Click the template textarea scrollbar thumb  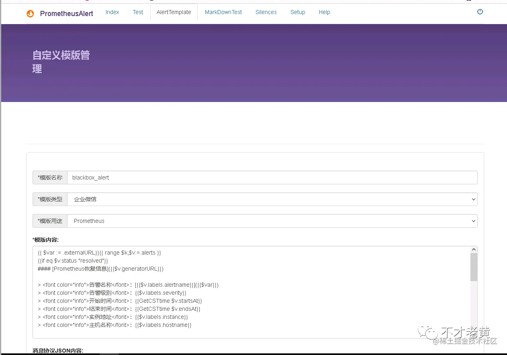click(474, 267)
